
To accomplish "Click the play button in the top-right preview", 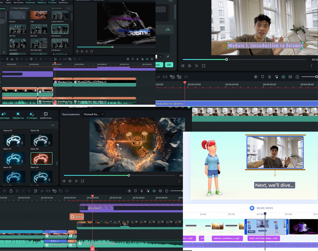I will [197, 66].
